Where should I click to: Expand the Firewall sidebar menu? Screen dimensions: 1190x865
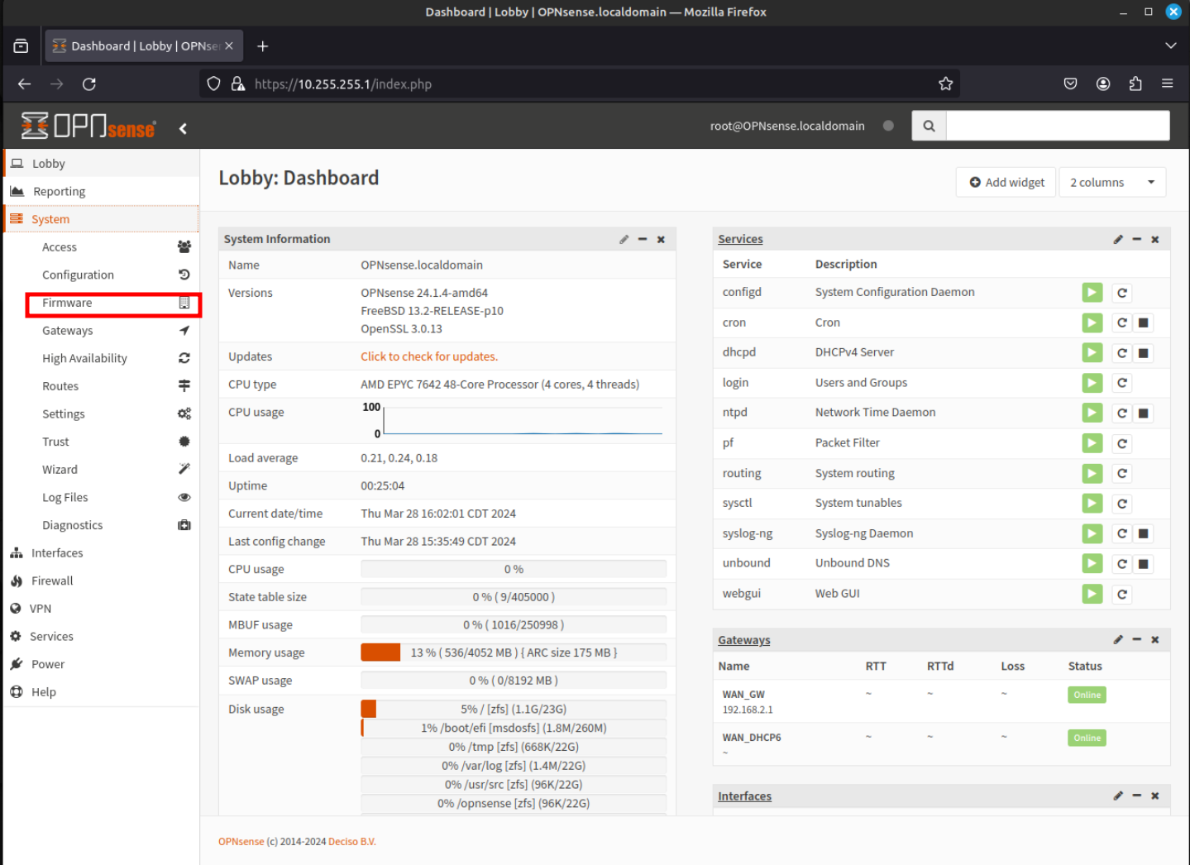click(102, 581)
